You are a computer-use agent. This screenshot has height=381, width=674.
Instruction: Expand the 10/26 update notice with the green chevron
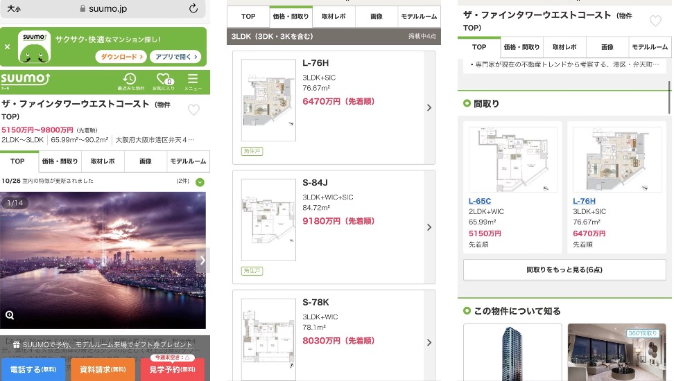pos(200,182)
